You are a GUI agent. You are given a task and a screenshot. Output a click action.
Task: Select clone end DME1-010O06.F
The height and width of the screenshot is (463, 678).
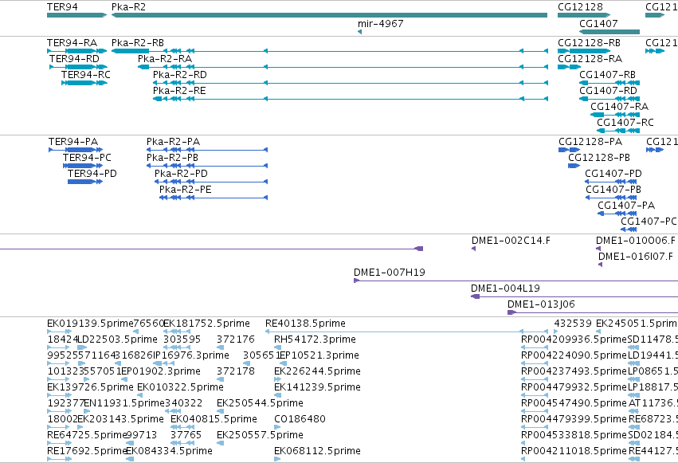pos(598,249)
